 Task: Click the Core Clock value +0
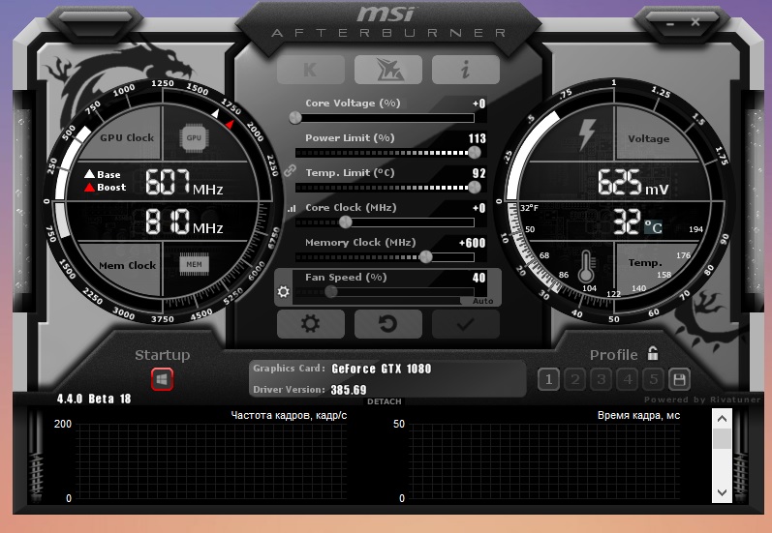tap(479, 209)
